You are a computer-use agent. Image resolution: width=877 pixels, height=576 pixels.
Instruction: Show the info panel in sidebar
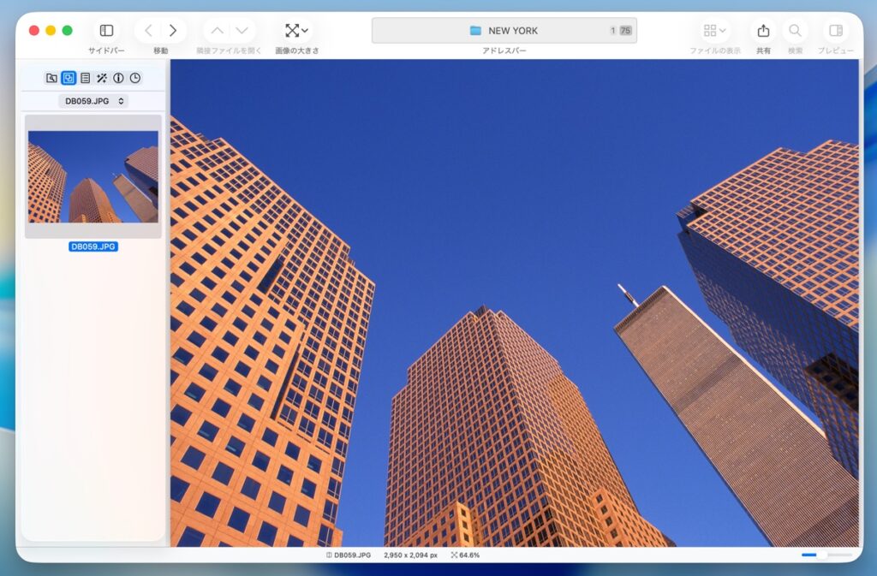tap(118, 78)
